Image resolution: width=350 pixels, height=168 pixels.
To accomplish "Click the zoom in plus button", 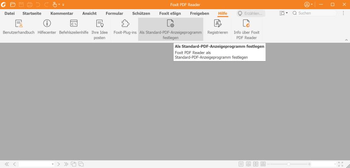I will coord(309,164).
